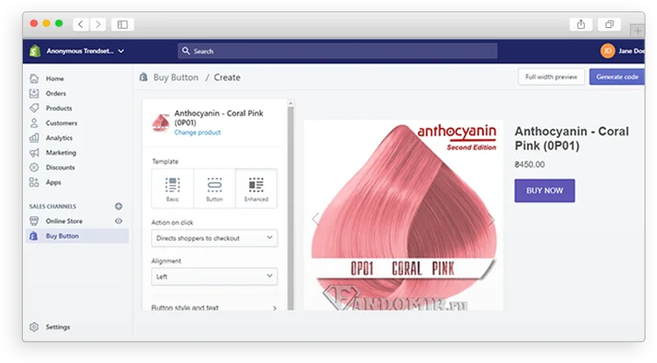Expand the Button style and text section
This screenshot has width=657, height=363.
214,308
